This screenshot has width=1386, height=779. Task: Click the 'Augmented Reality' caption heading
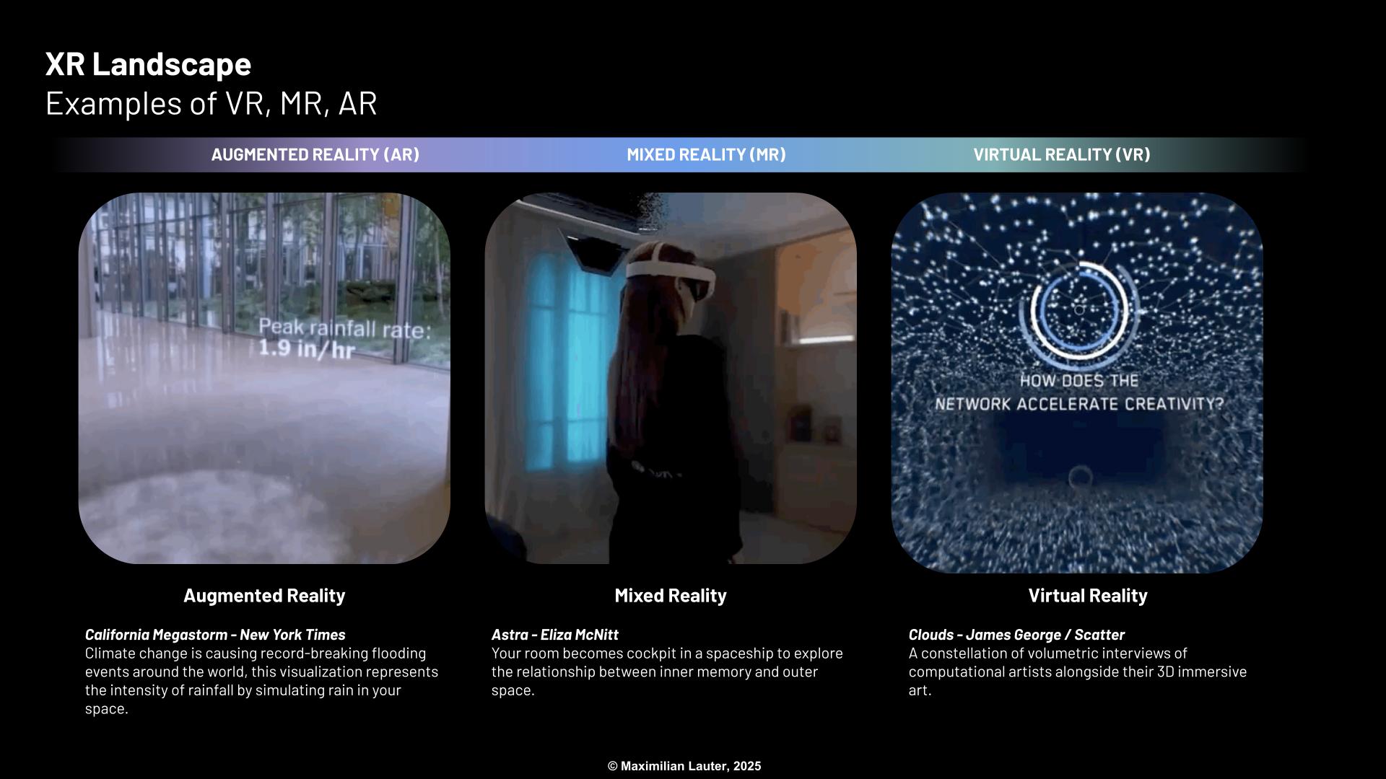coord(264,596)
